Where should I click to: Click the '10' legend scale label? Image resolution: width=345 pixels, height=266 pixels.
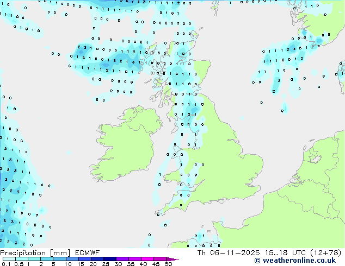pyautogui.click(x=68, y=264)
